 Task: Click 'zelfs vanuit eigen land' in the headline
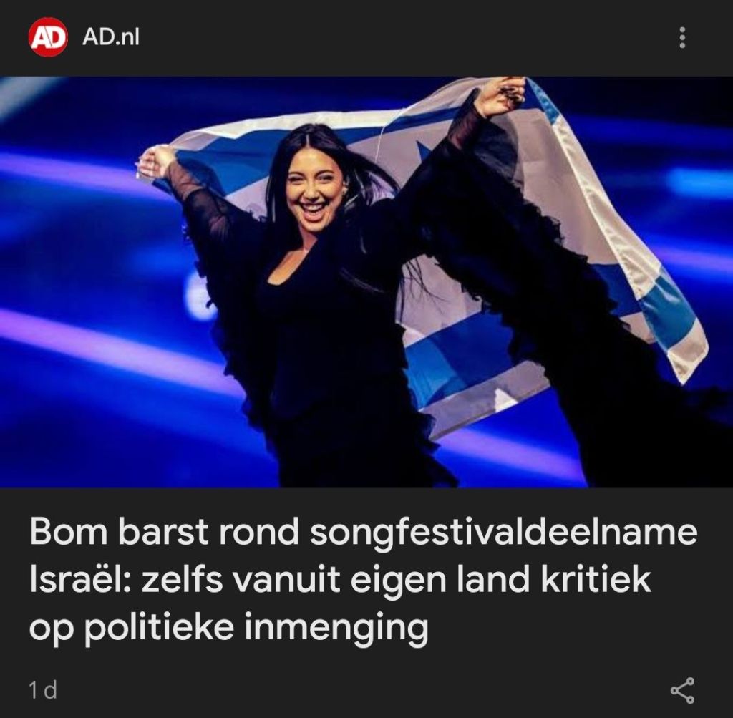coord(335,580)
